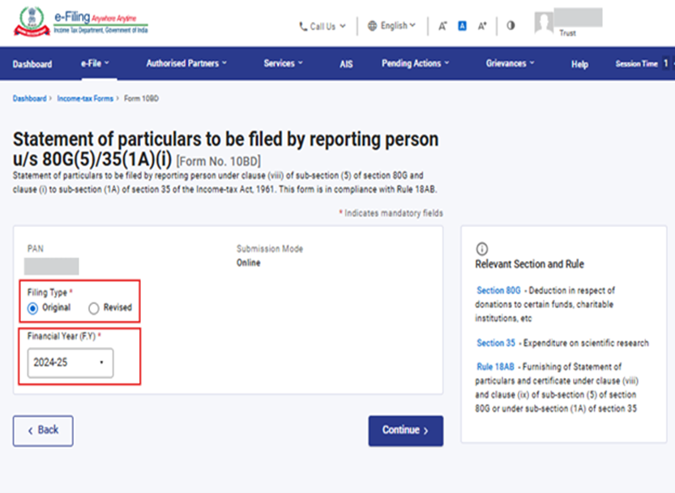Select the Original filing type
The height and width of the screenshot is (493, 675).
pyautogui.click(x=33, y=308)
